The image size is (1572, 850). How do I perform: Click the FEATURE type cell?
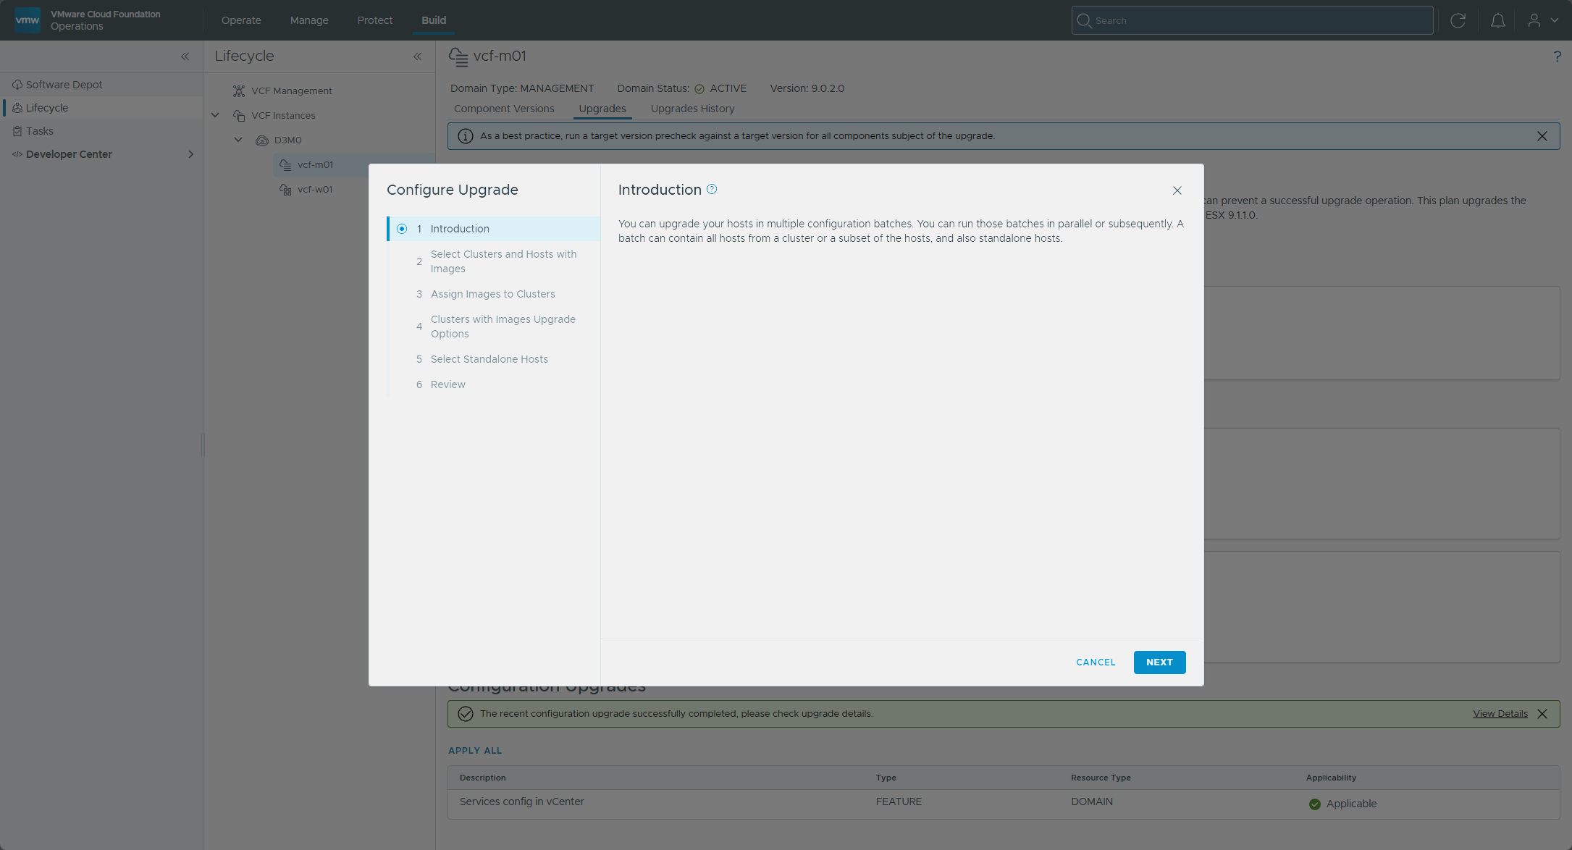tap(899, 801)
